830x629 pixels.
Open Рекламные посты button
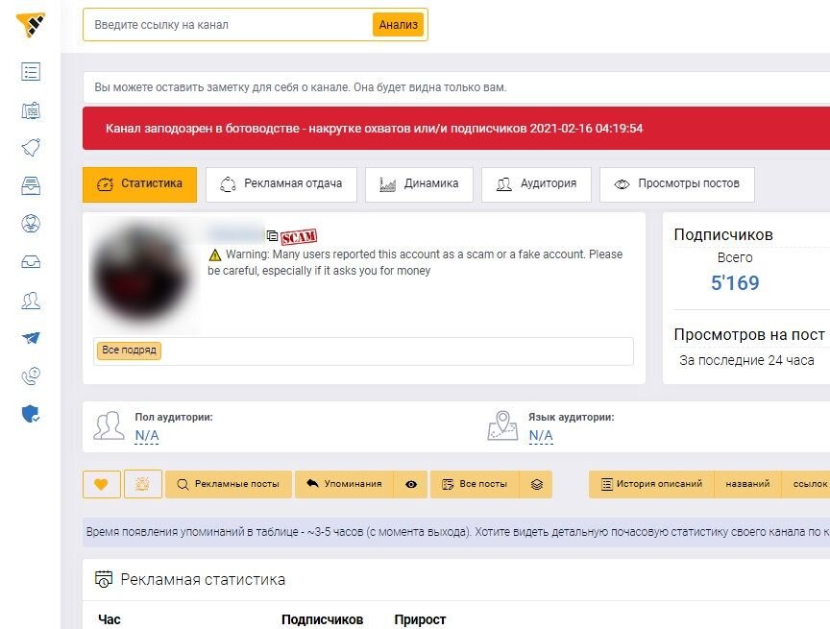228,484
